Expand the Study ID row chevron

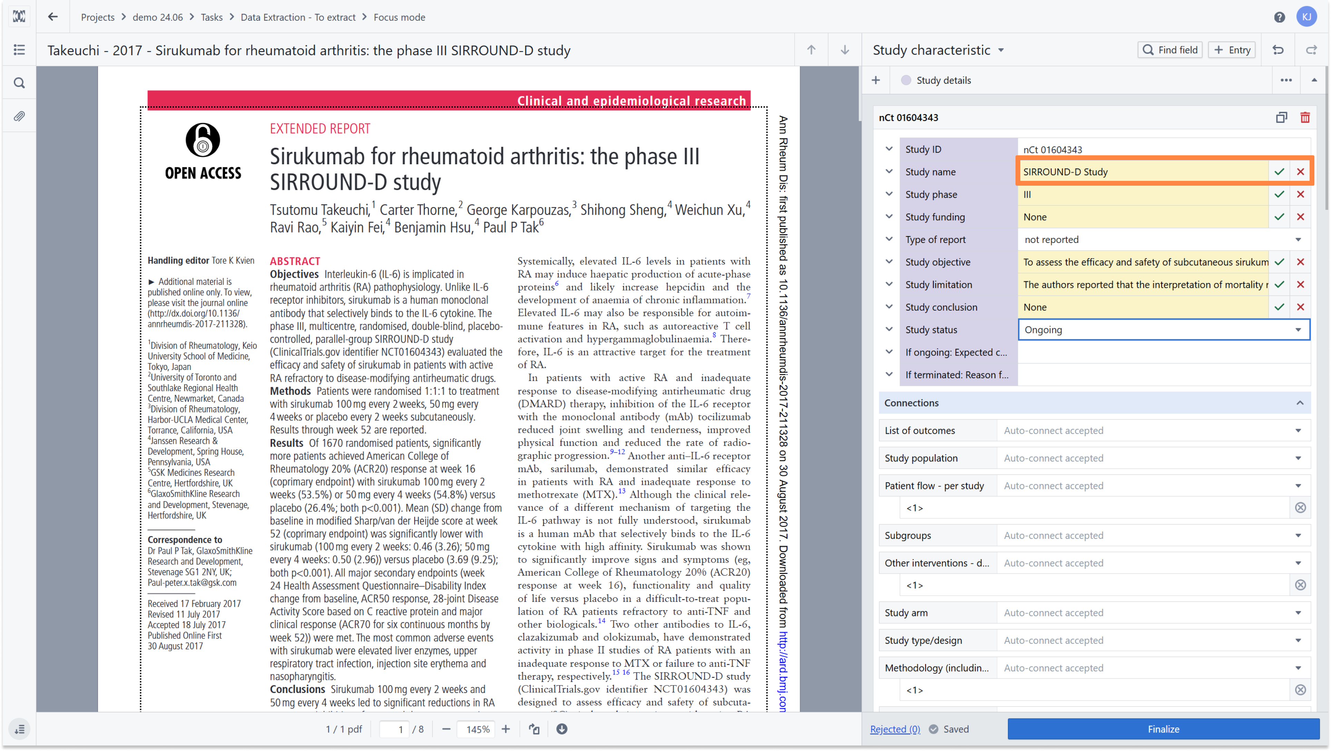click(889, 149)
